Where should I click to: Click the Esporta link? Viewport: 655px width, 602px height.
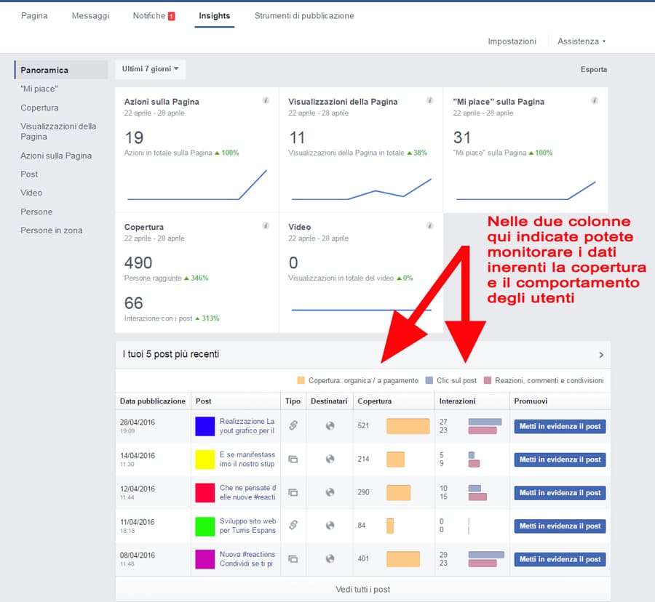tap(593, 70)
